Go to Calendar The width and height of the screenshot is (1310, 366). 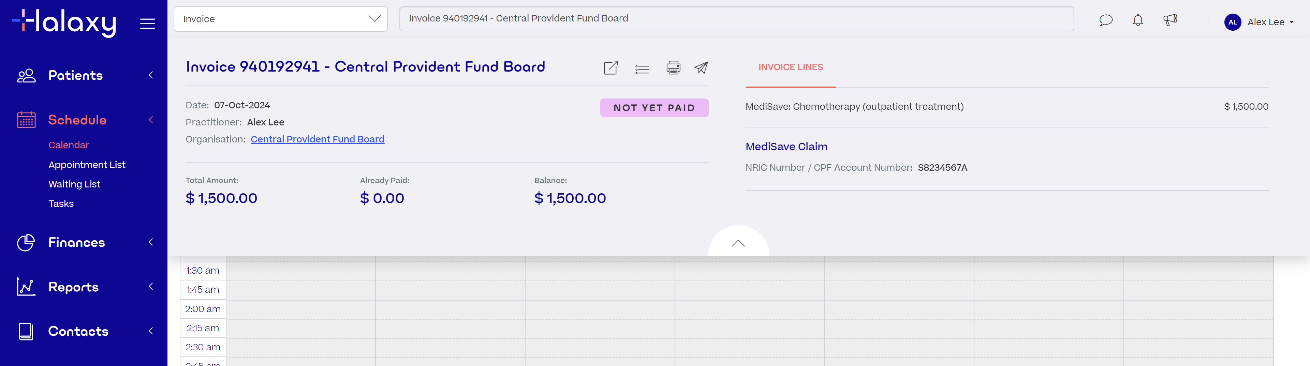pos(69,145)
